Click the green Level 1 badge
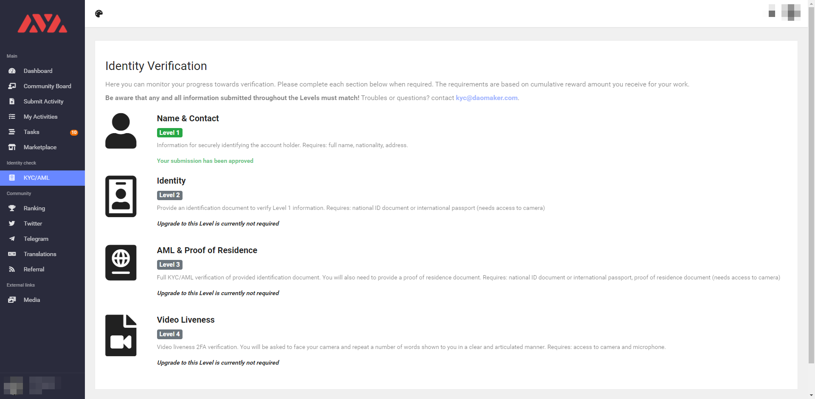815x399 pixels. pos(169,133)
